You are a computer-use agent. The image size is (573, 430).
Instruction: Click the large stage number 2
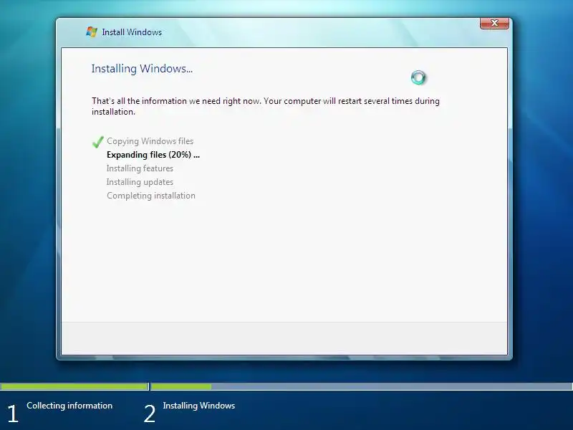(150, 414)
